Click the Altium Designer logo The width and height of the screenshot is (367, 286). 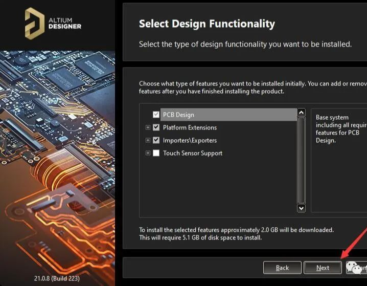tap(53, 24)
